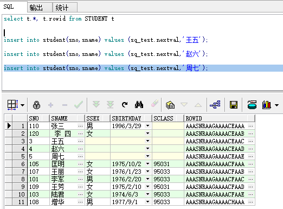The width and height of the screenshot is (283, 209).
Task: Click the post changes checkmark icon
Action: click(x=79, y=105)
